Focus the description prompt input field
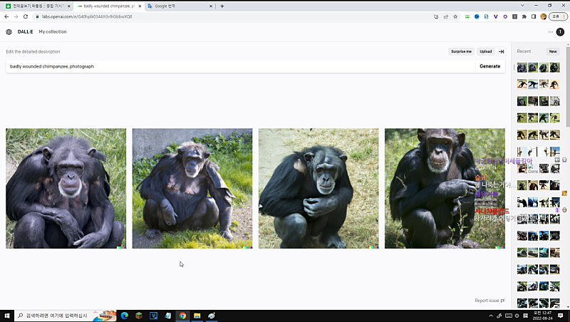570x322 pixels. [235, 66]
